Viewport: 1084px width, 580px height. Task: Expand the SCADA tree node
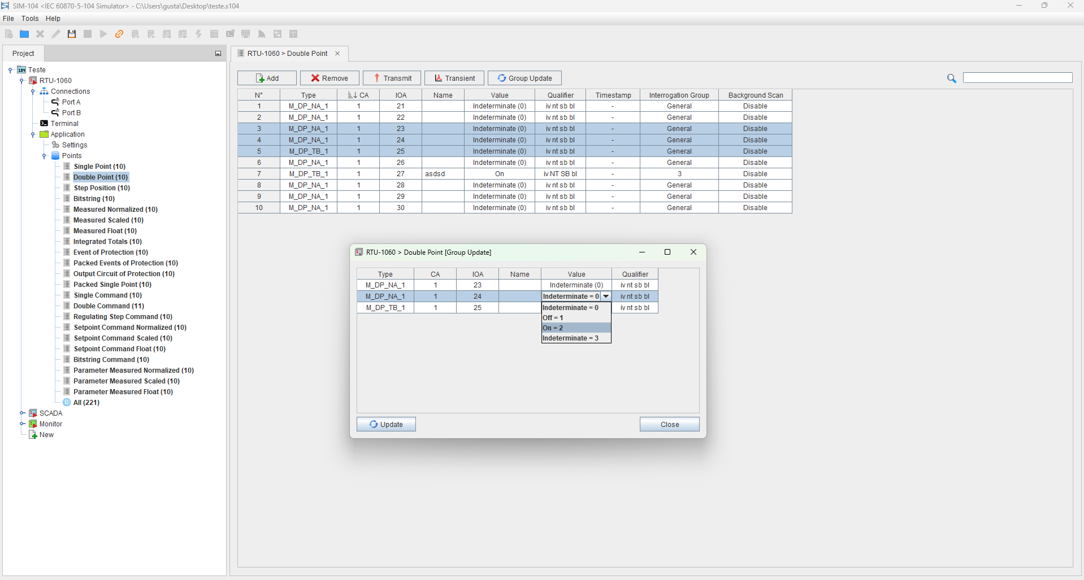22,413
